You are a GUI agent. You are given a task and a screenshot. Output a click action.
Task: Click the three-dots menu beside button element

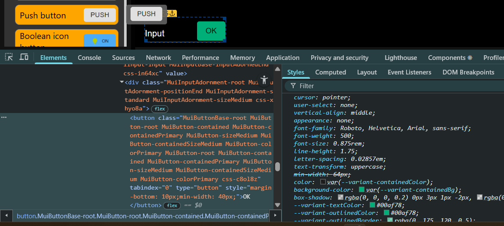[x=4, y=117]
